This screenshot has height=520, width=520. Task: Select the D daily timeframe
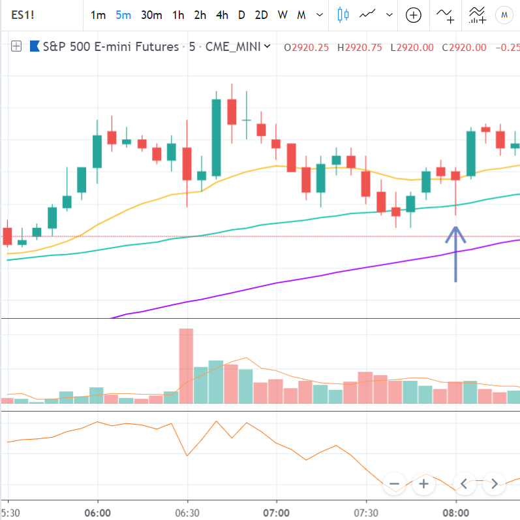[241, 15]
